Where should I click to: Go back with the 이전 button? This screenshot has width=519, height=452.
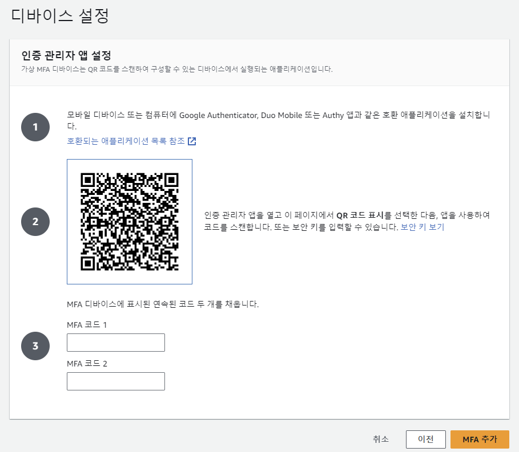click(x=426, y=439)
